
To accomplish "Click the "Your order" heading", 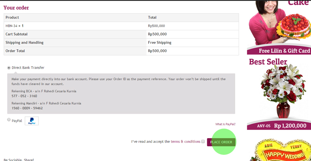I will pyautogui.click(x=16, y=7).
